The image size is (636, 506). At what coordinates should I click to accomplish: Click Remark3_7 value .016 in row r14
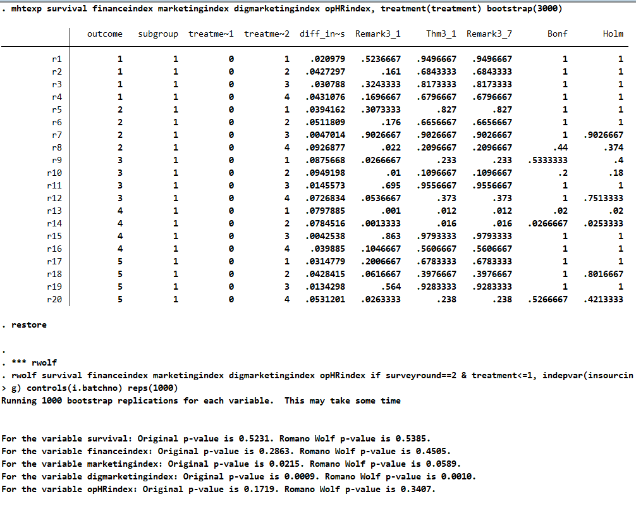click(502, 223)
